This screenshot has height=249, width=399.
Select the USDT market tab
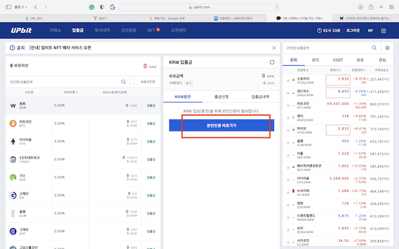coord(338,60)
